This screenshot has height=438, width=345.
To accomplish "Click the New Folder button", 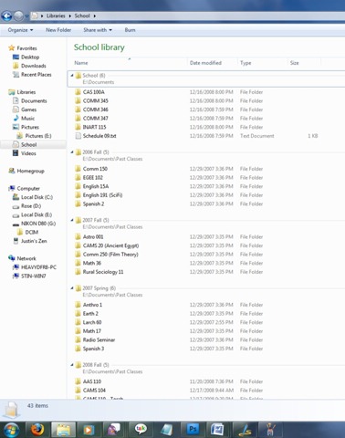I will 58,30.
